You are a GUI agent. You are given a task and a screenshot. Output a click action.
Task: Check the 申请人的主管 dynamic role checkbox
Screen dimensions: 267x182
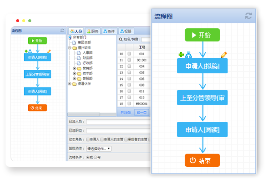pos(101,140)
